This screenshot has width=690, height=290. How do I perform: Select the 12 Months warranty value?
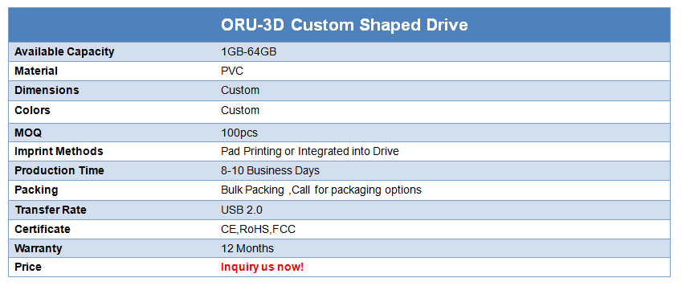(x=247, y=248)
